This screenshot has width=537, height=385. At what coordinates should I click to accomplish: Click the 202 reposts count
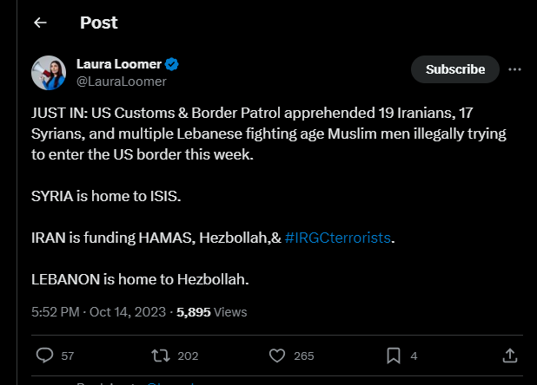click(188, 356)
